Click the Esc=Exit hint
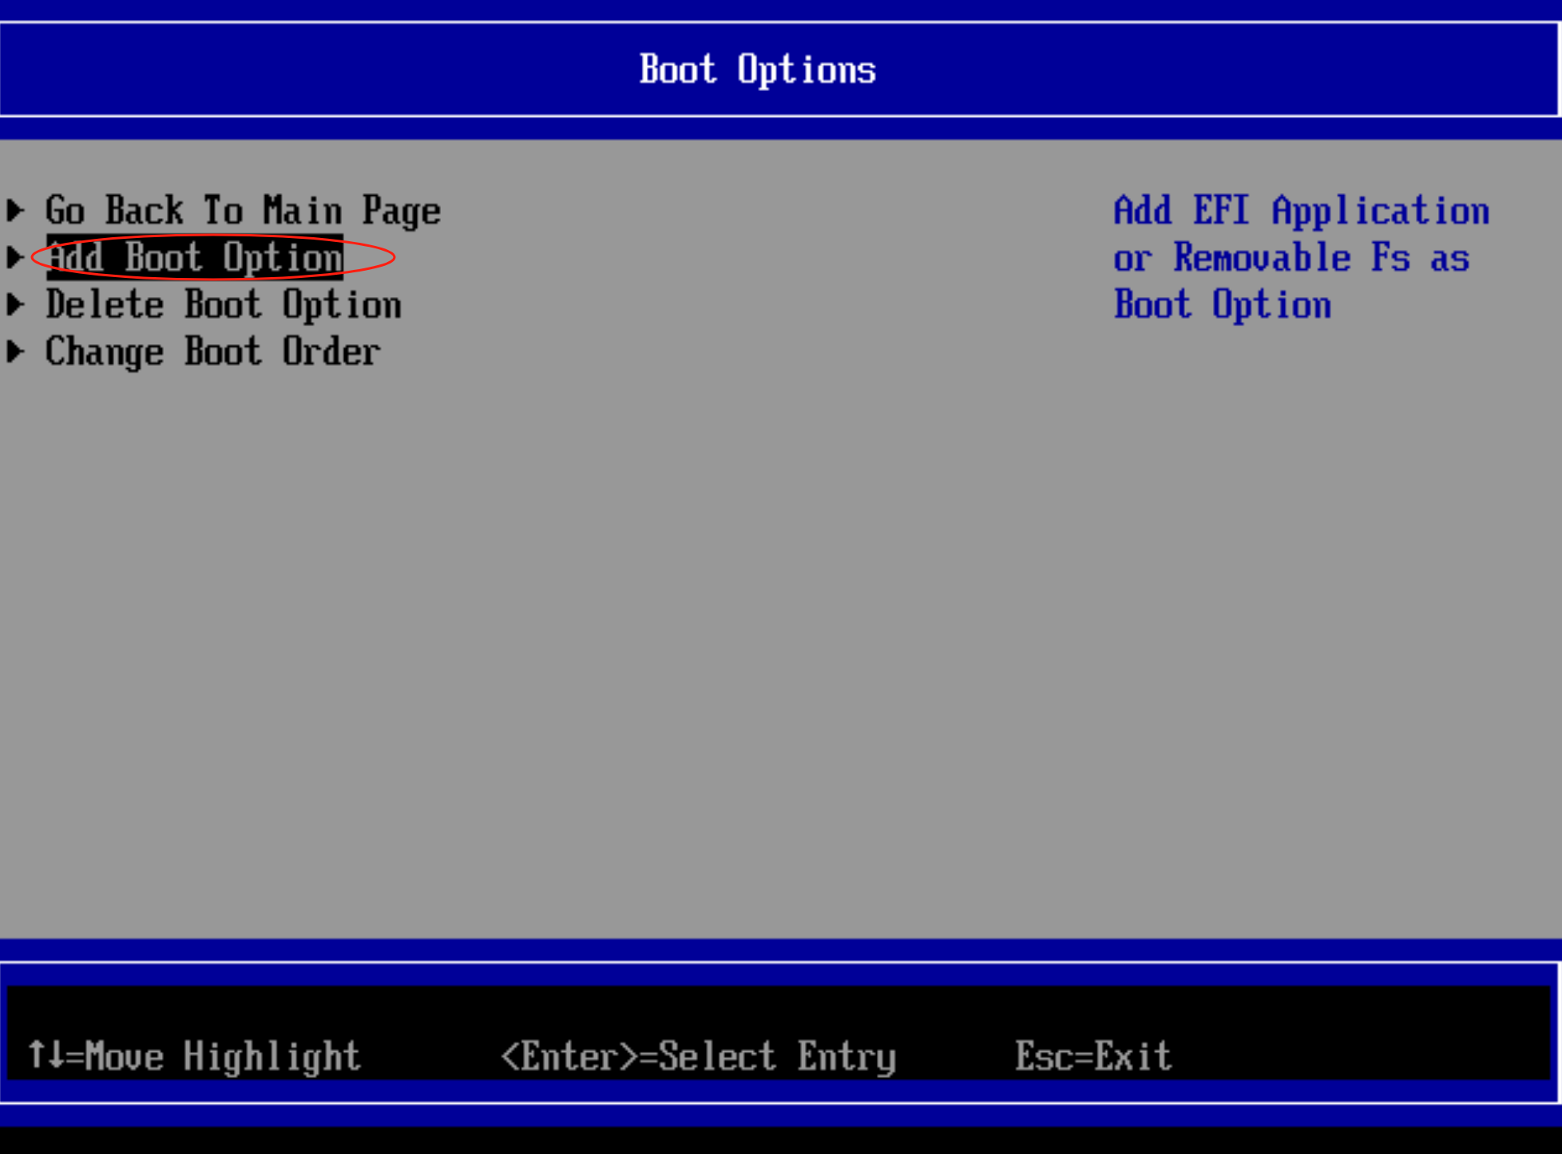 (1093, 1056)
